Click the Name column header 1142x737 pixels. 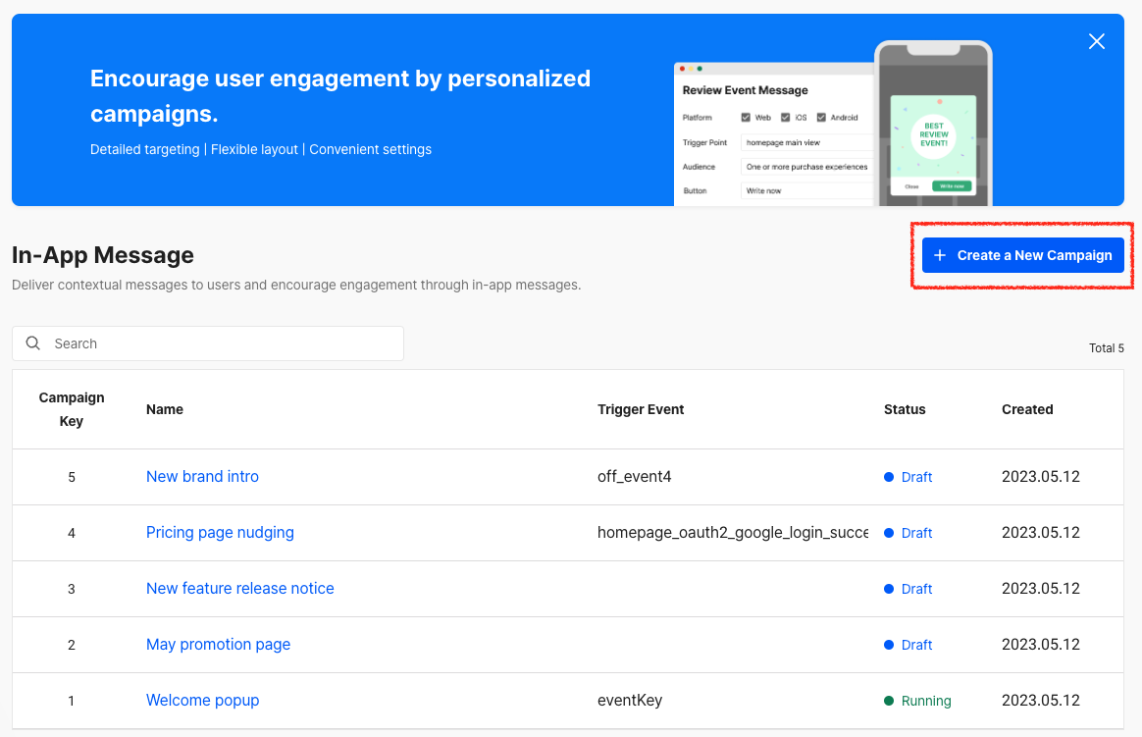[x=165, y=409]
